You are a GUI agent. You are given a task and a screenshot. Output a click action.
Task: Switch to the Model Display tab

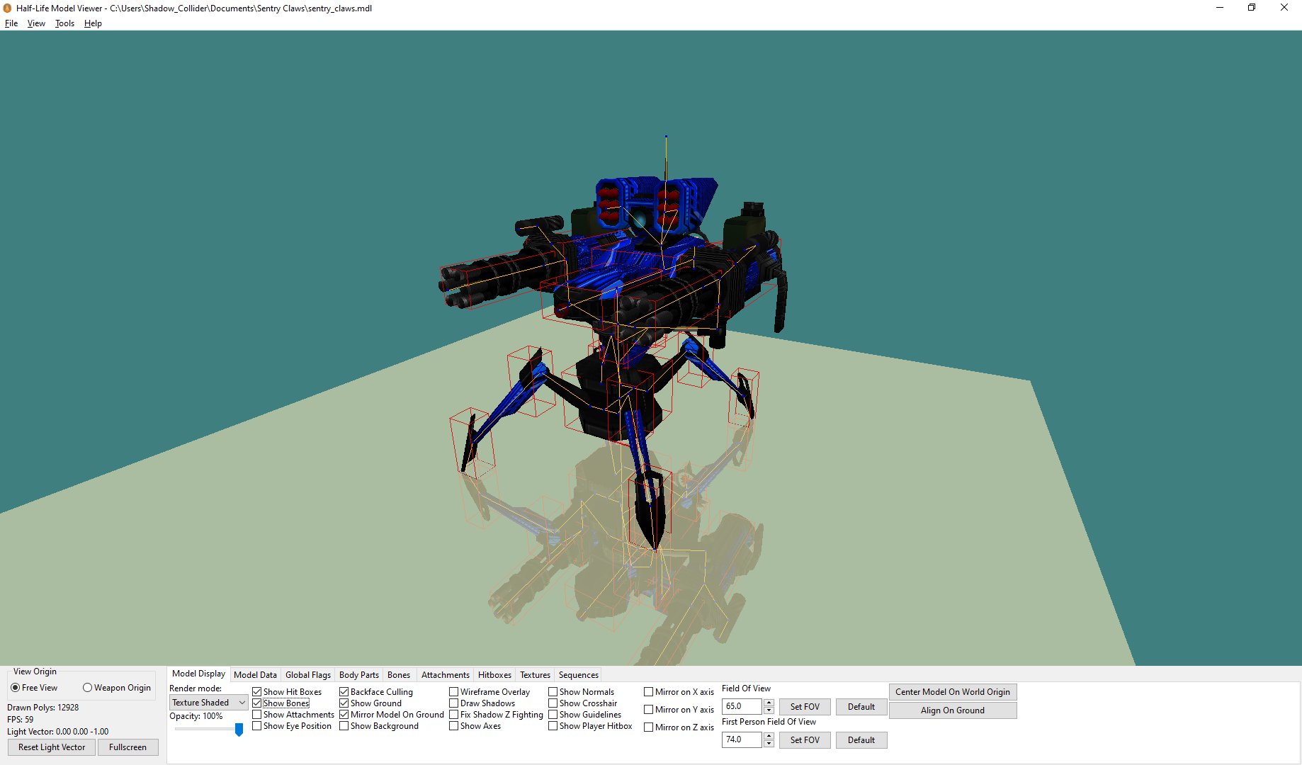coord(198,674)
